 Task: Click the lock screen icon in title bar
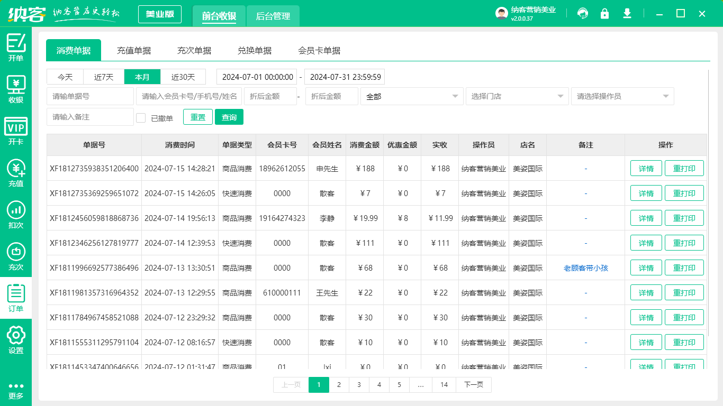[x=604, y=14]
